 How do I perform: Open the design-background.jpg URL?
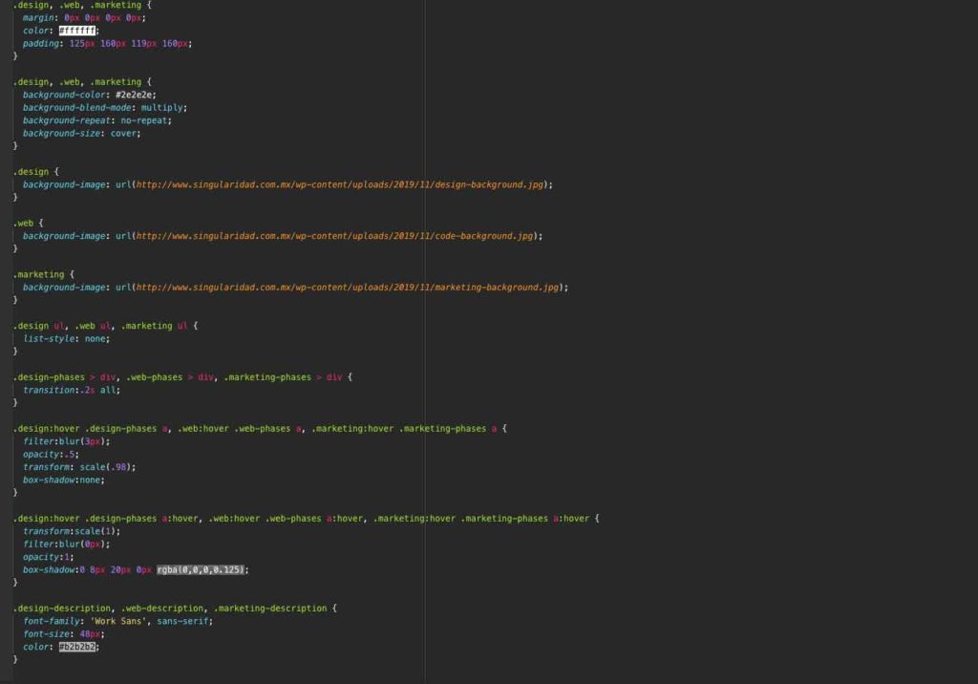click(342, 184)
